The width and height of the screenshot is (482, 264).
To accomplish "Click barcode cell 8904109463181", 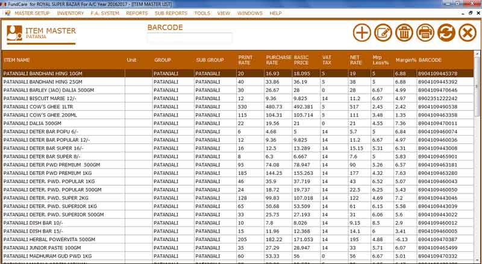I will click(x=445, y=165).
